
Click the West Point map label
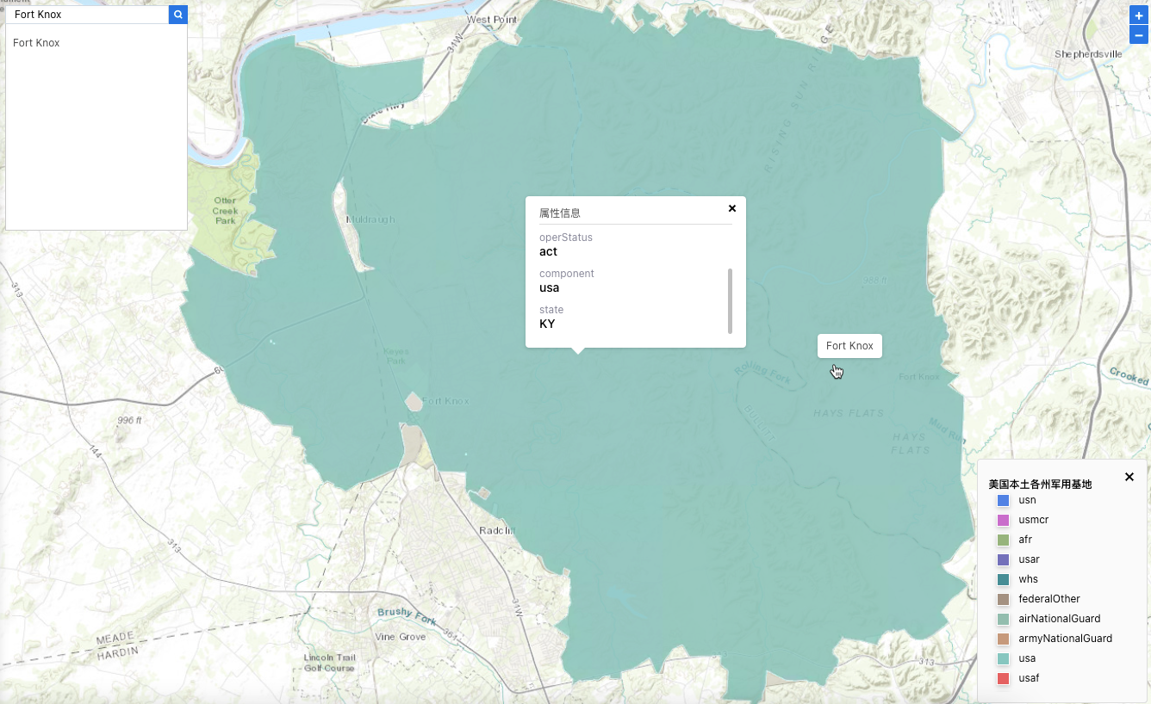click(x=491, y=19)
